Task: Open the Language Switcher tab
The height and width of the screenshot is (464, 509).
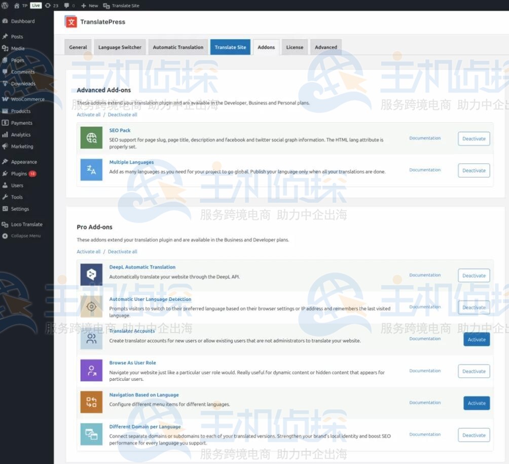Action: pos(120,47)
